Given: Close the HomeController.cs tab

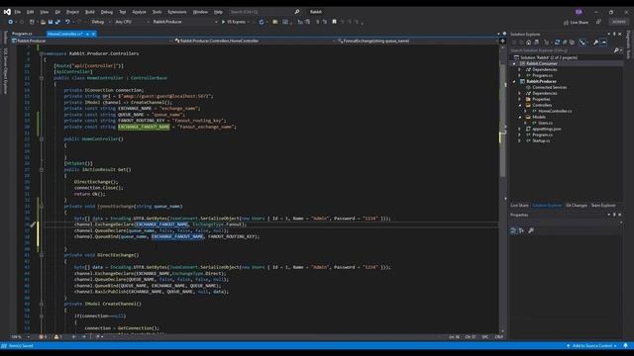Looking at the screenshot, I should (x=93, y=34).
